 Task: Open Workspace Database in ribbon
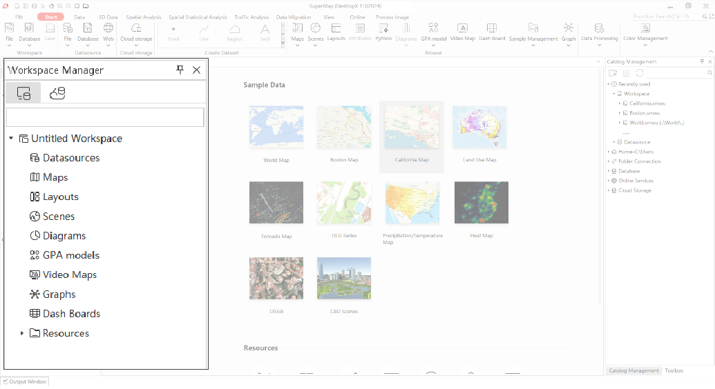click(x=29, y=33)
